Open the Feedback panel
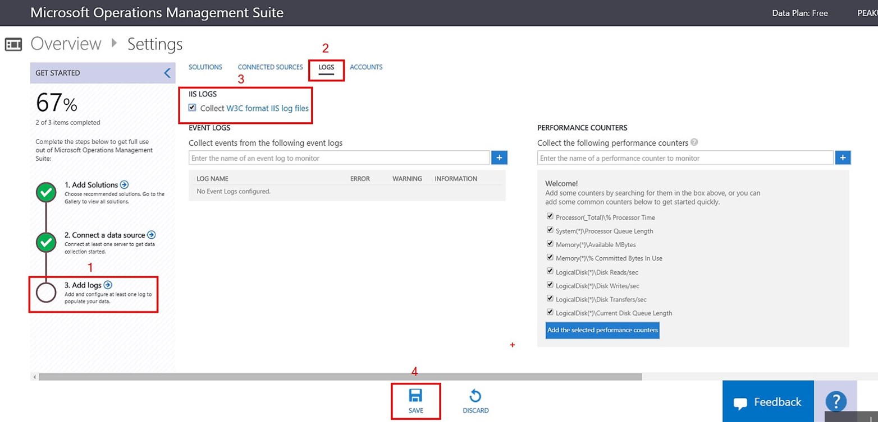The image size is (878, 422). [767, 401]
